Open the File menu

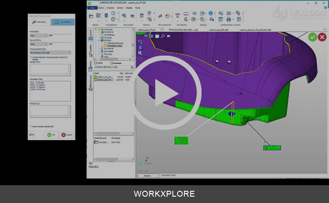(x=92, y=8)
